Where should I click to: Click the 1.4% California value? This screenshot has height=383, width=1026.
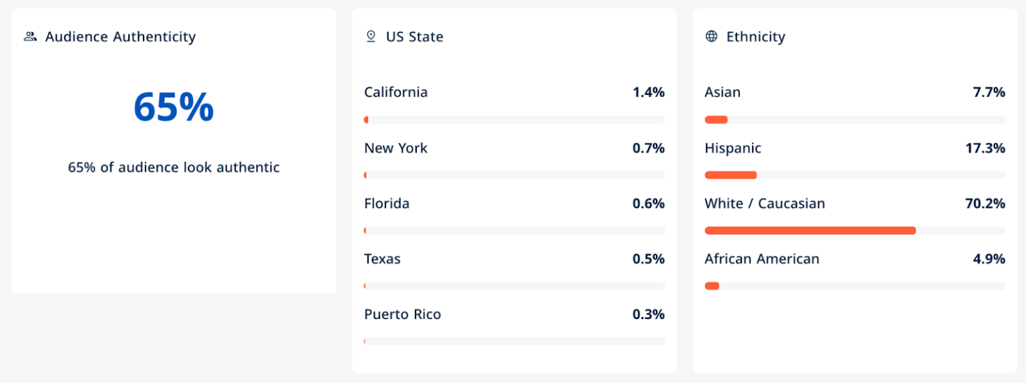tap(649, 93)
